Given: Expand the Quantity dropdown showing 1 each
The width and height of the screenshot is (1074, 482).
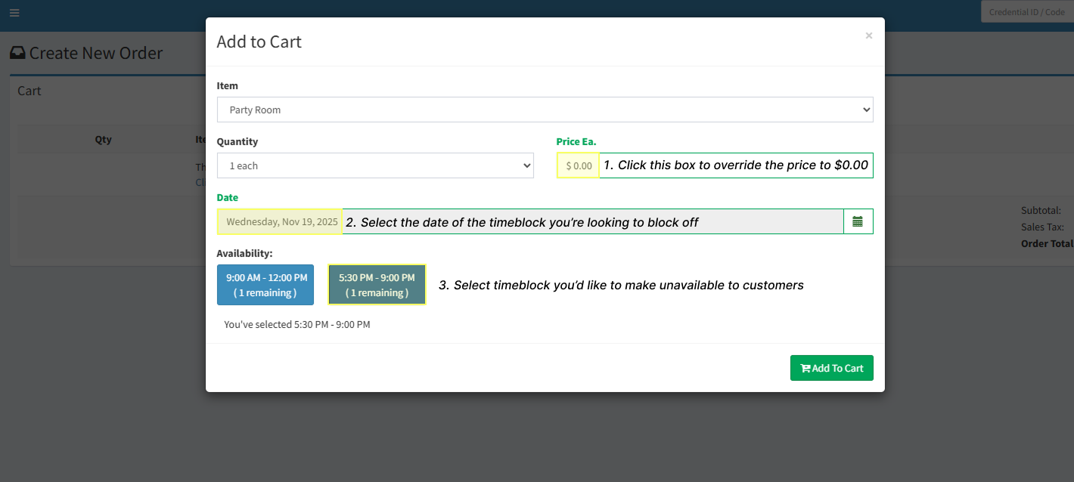Looking at the screenshot, I should 375,165.
